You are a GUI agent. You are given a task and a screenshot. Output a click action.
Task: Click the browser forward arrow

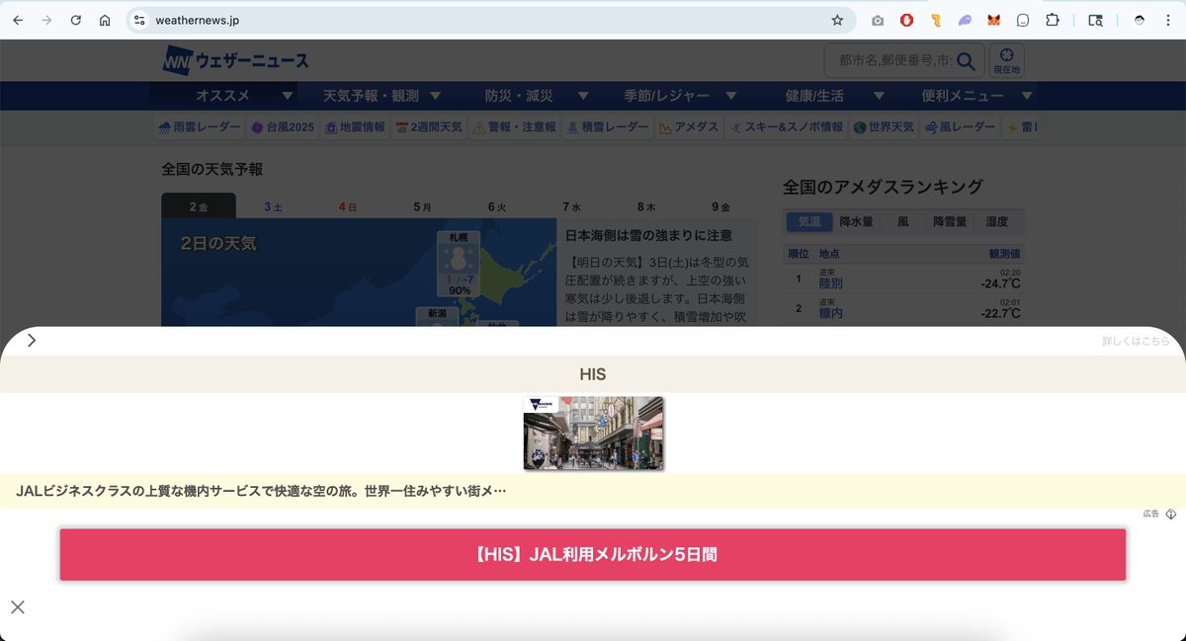click(45, 20)
